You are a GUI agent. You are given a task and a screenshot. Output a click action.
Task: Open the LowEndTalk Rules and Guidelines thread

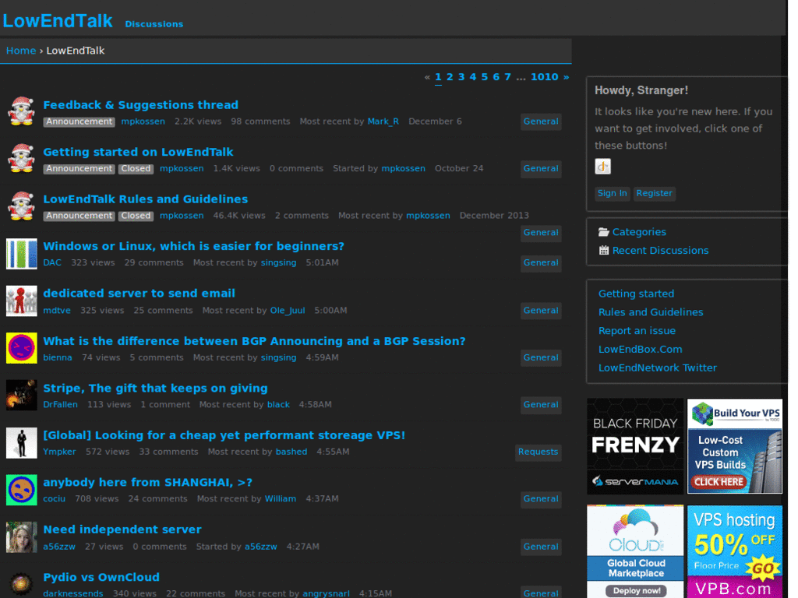[x=146, y=199]
